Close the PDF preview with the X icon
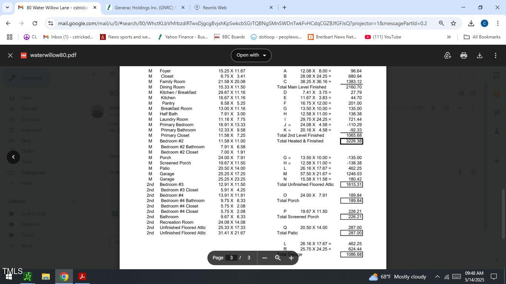Viewport: 506px width, 284px height. click(10, 55)
